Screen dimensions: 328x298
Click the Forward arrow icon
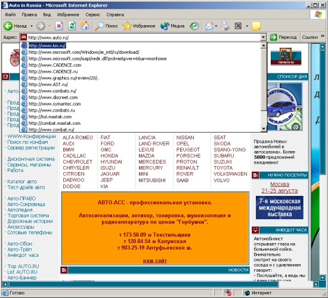(x=41, y=26)
